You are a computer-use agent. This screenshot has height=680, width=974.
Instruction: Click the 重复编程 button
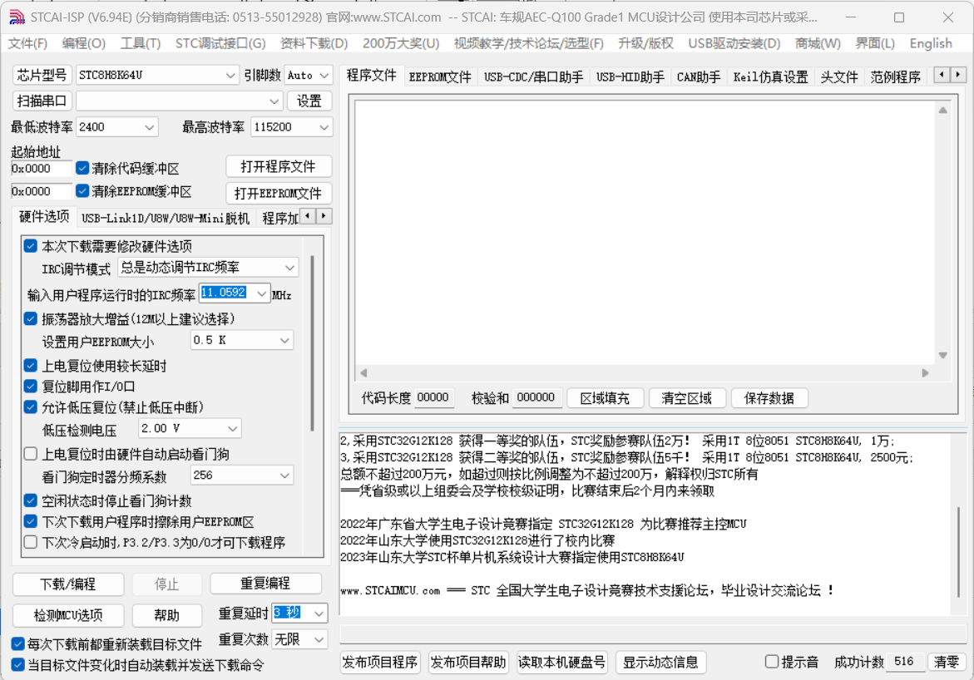(265, 583)
